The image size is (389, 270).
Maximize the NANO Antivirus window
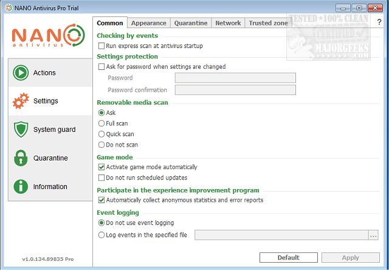pyautogui.click(x=359, y=8)
